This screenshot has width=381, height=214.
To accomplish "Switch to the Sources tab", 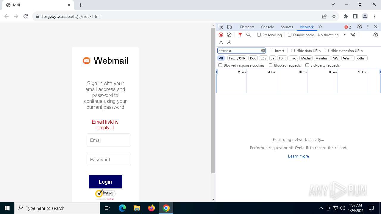I will pos(287,27).
